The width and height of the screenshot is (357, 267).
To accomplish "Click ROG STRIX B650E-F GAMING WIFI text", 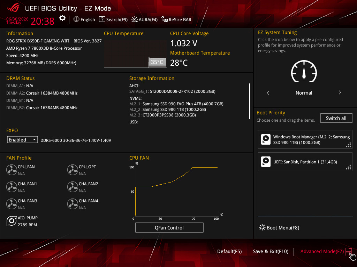I will [x=38, y=41].
